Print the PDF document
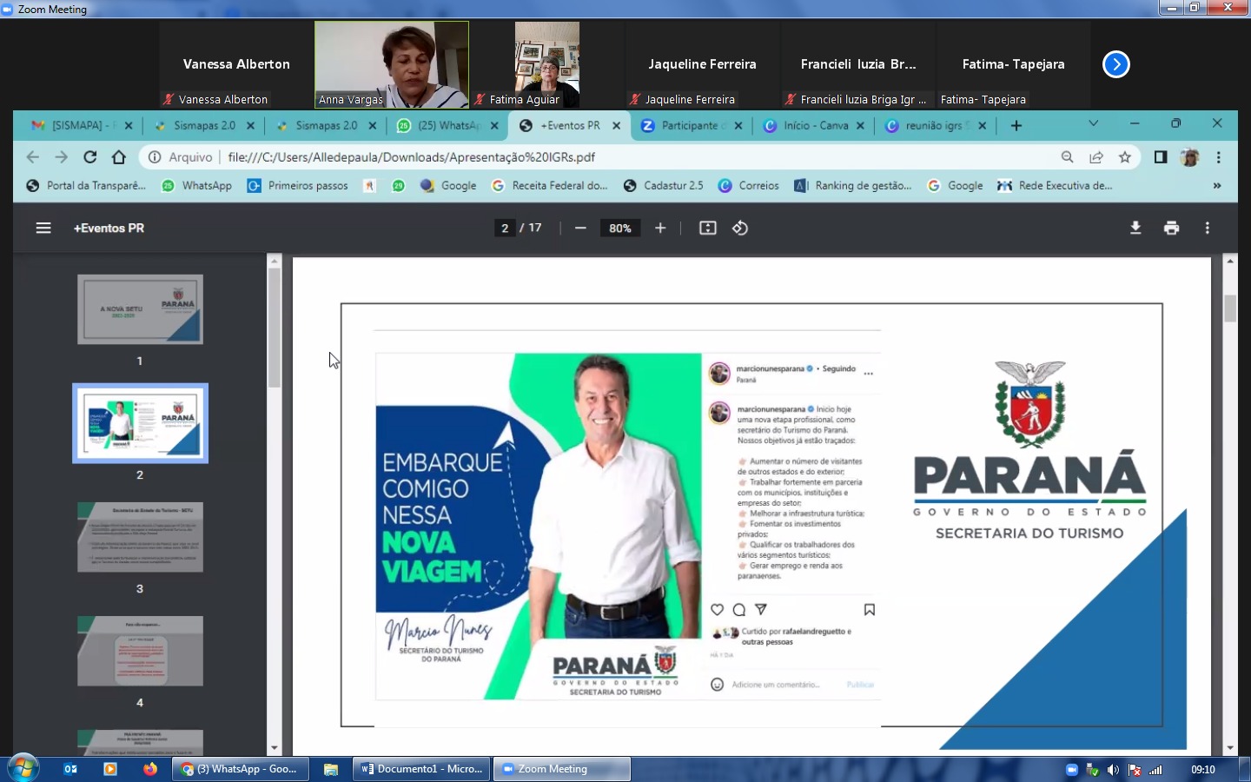This screenshot has height=782, width=1251. 1172,228
